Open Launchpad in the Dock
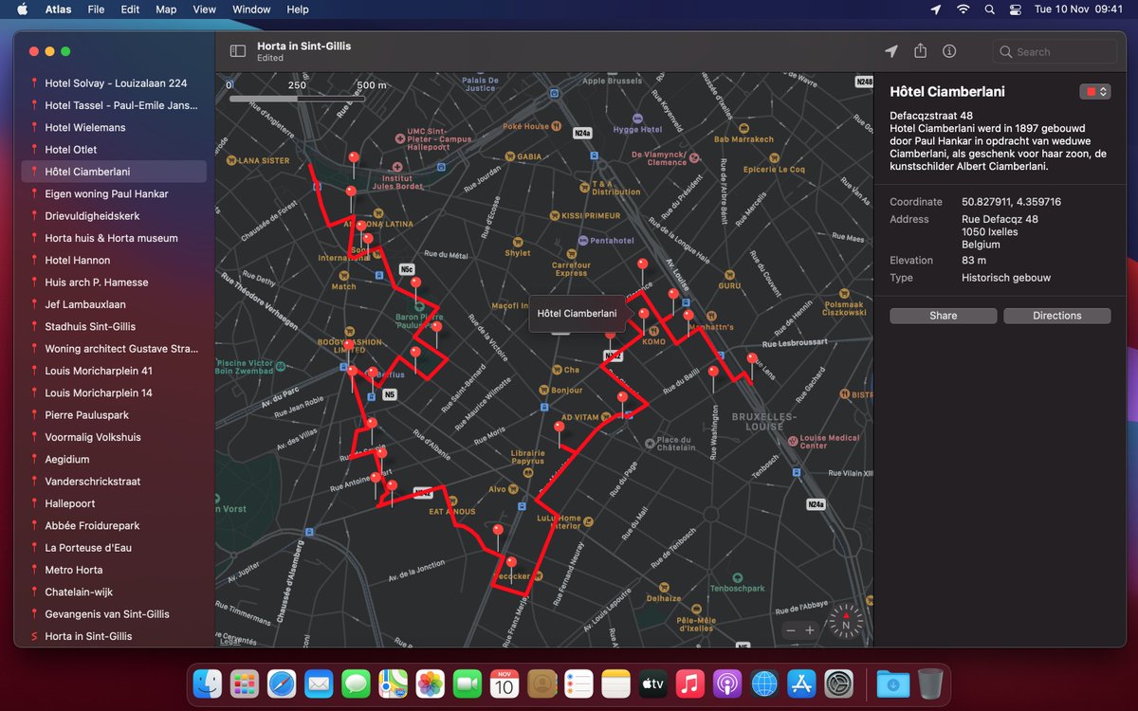Screen dimensions: 1138x711 click(245, 683)
